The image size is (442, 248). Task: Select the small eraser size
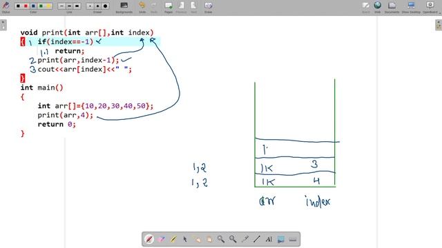pyautogui.click(x=90, y=6)
